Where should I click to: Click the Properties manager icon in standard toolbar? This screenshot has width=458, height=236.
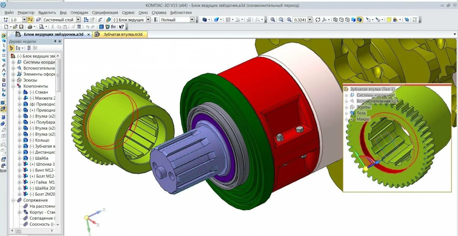[x=79, y=27]
